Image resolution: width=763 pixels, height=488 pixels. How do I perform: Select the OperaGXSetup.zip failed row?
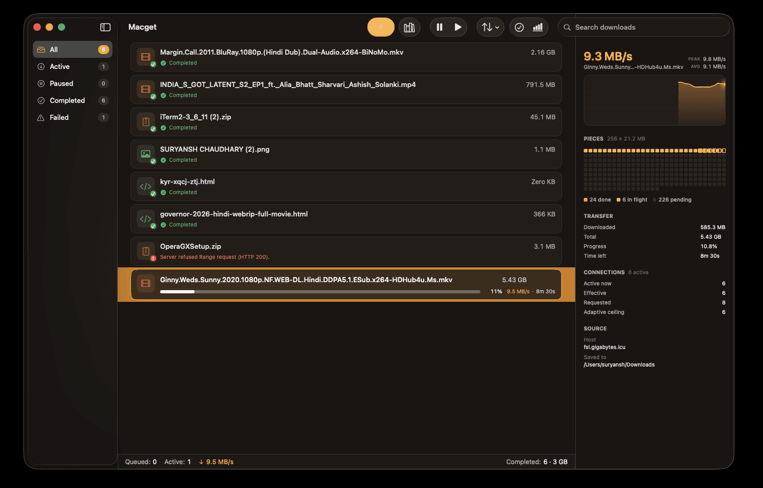346,251
